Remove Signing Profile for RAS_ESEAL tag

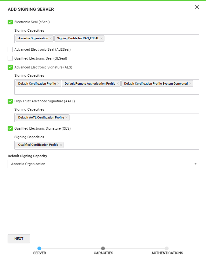coord(102,39)
